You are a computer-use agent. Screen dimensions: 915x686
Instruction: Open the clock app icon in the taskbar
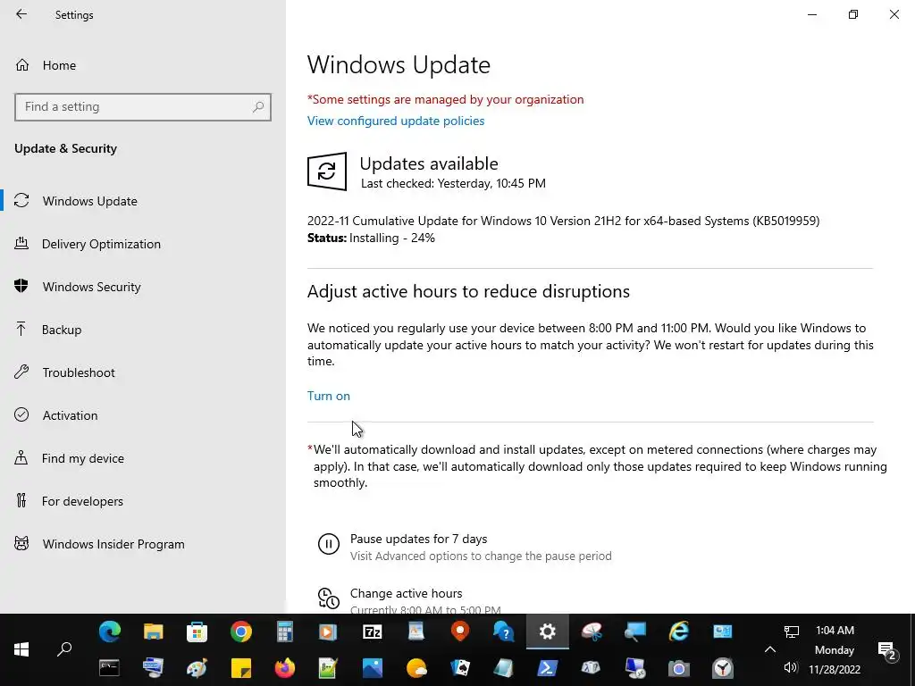(722, 668)
